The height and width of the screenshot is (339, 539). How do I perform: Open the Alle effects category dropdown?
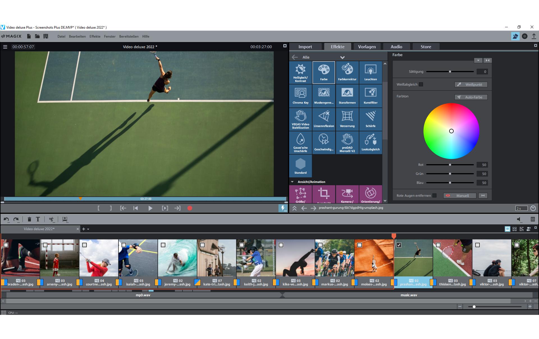click(x=342, y=57)
